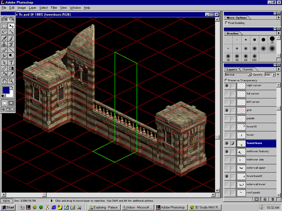Click the delete layer trash icon
The height and width of the screenshot is (211, 282).
(273, 199)
